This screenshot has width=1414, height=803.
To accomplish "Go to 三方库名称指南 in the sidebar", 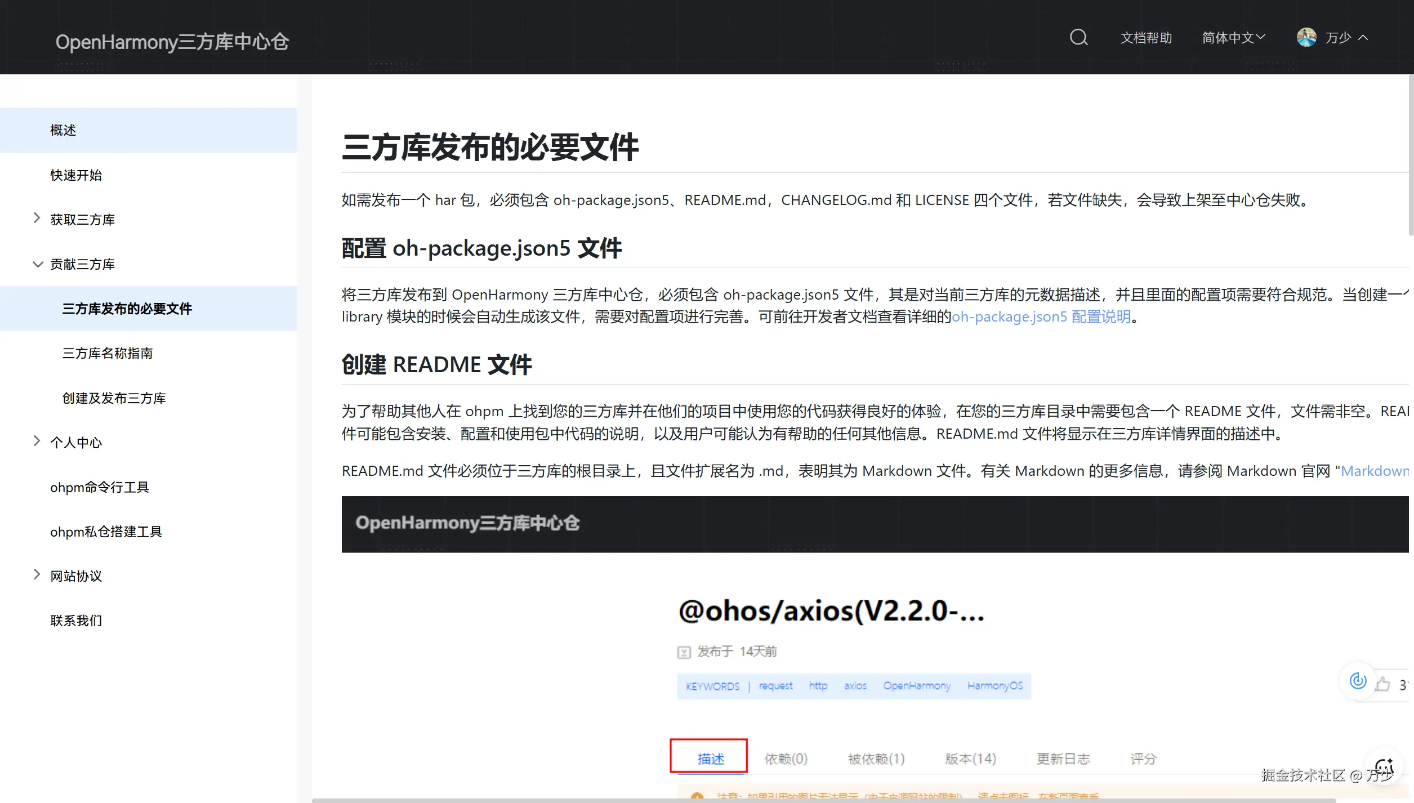I will 107,353.
